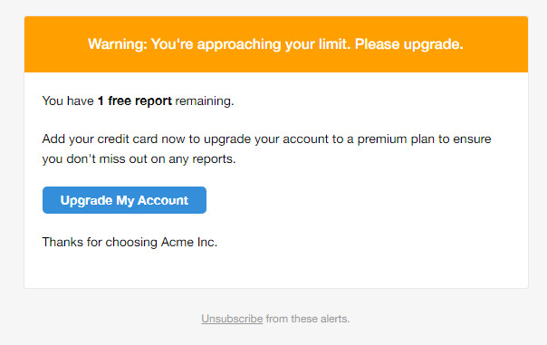The image size is (547, 345).
Task: Select the bold "1 free report" text
Action: point(135,101)
